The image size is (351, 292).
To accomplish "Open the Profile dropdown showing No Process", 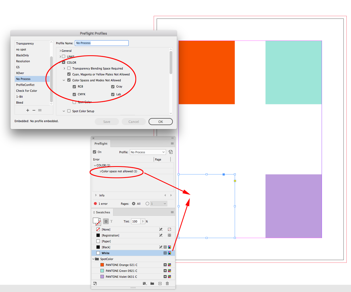I will [148, 152].
